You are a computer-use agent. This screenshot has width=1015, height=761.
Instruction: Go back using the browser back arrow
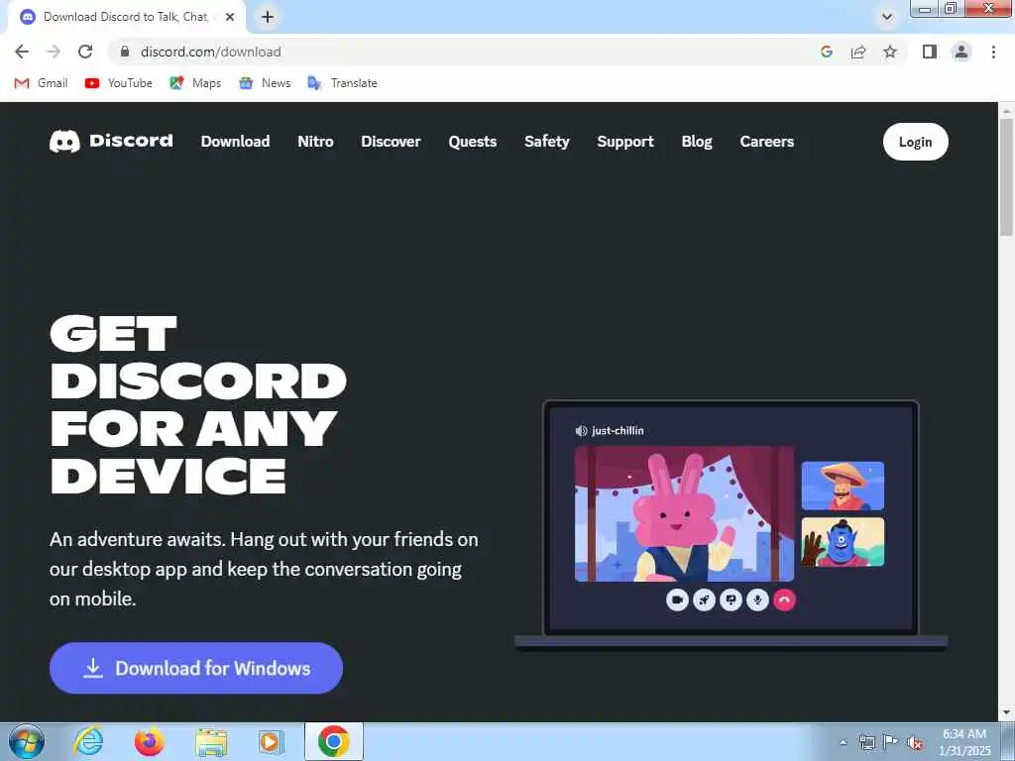pos(22,52)
